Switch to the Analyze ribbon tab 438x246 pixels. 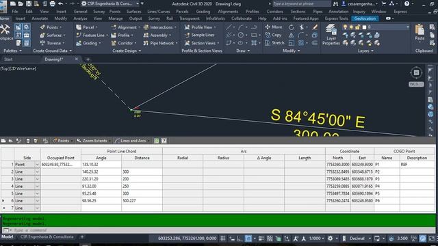point(80,18)
